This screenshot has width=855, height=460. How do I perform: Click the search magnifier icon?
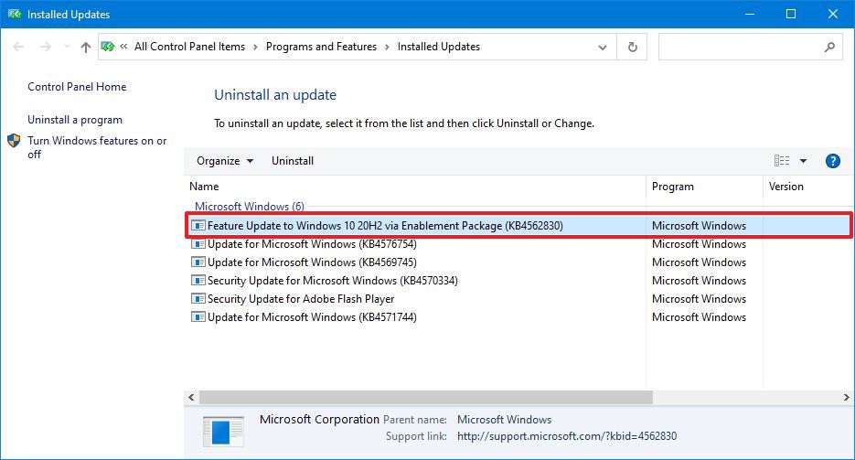[829, 47]
